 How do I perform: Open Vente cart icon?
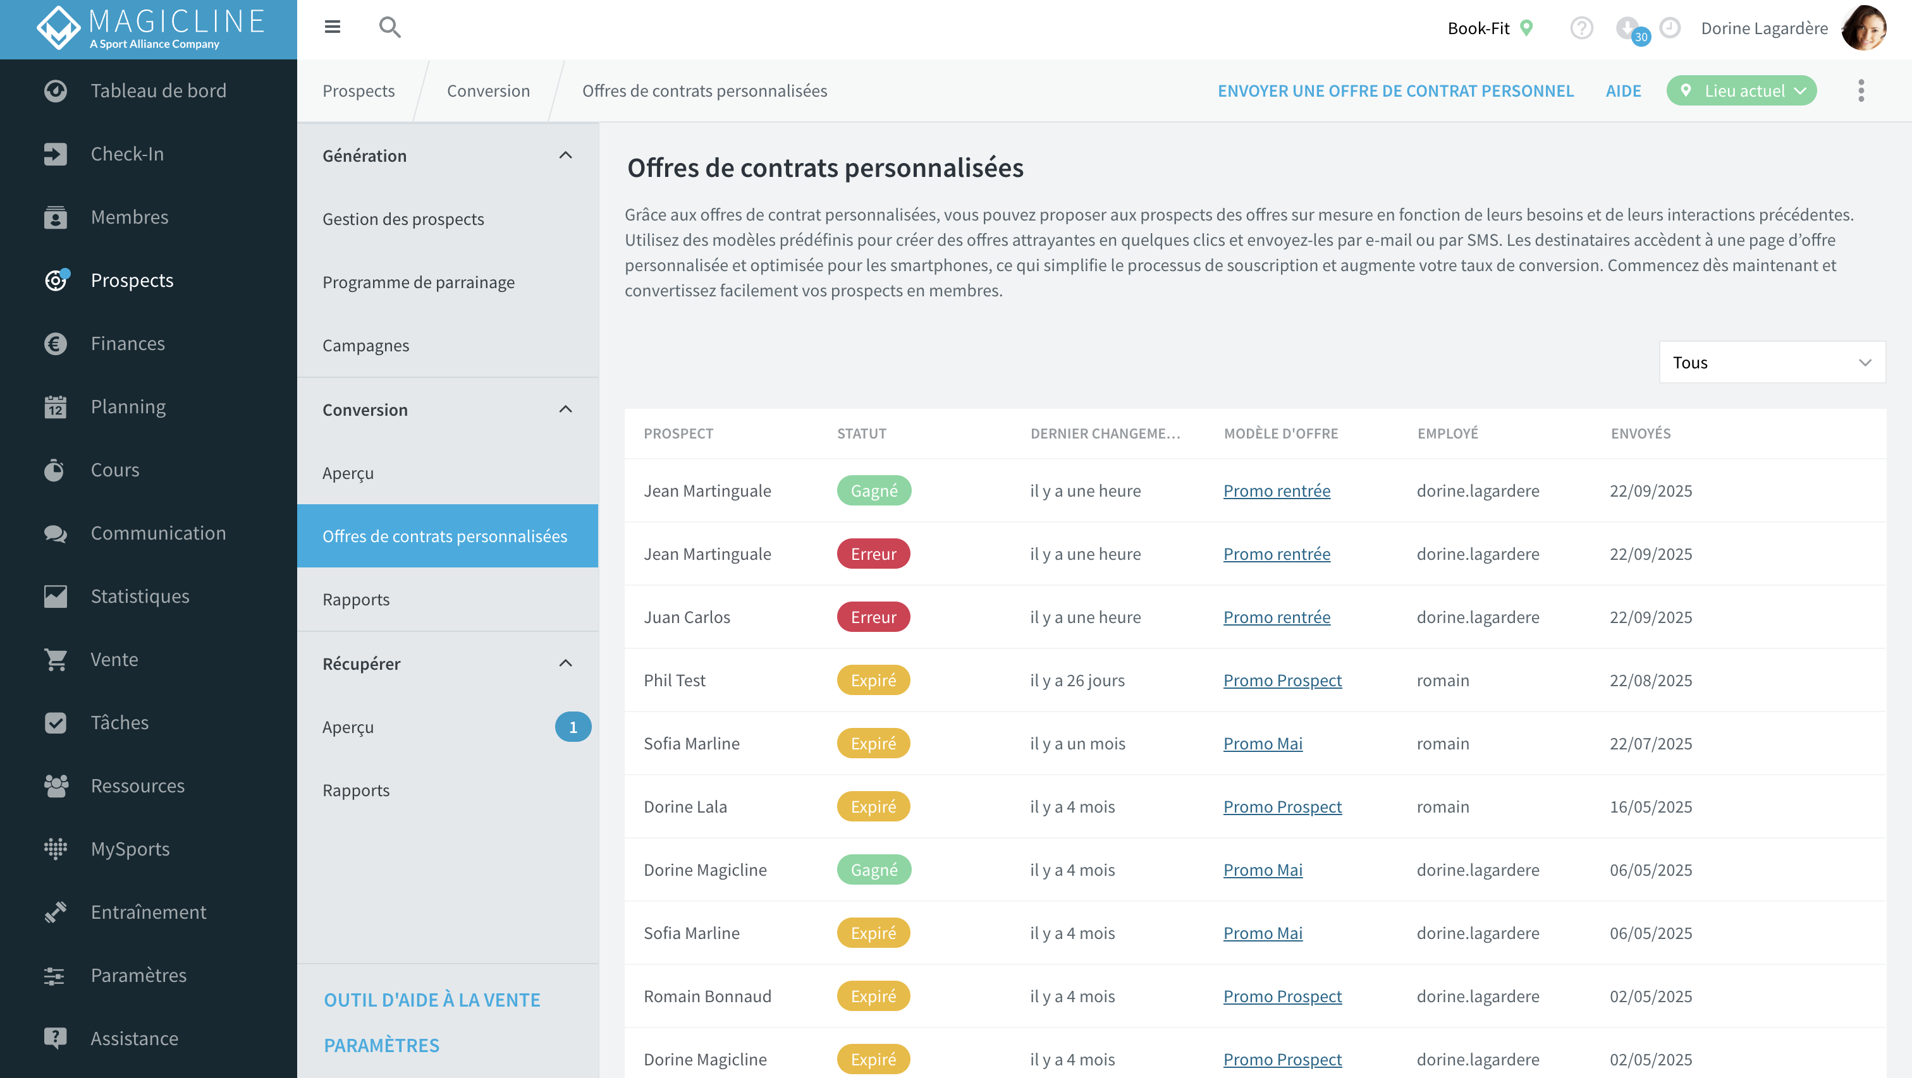(x=55, y=659)
